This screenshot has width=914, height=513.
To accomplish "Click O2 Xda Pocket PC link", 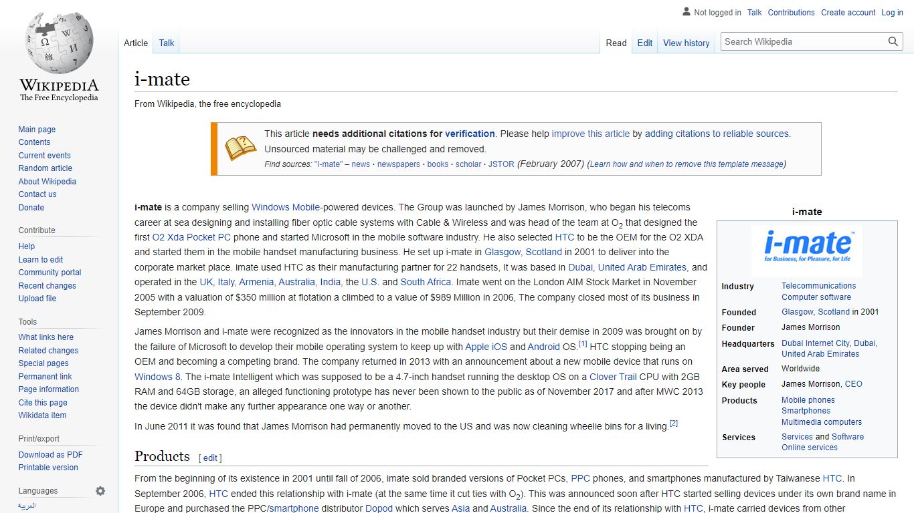I will point(191,237).
